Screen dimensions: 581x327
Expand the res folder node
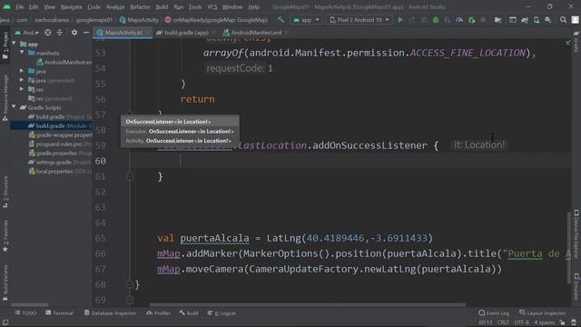pos(22,89)
